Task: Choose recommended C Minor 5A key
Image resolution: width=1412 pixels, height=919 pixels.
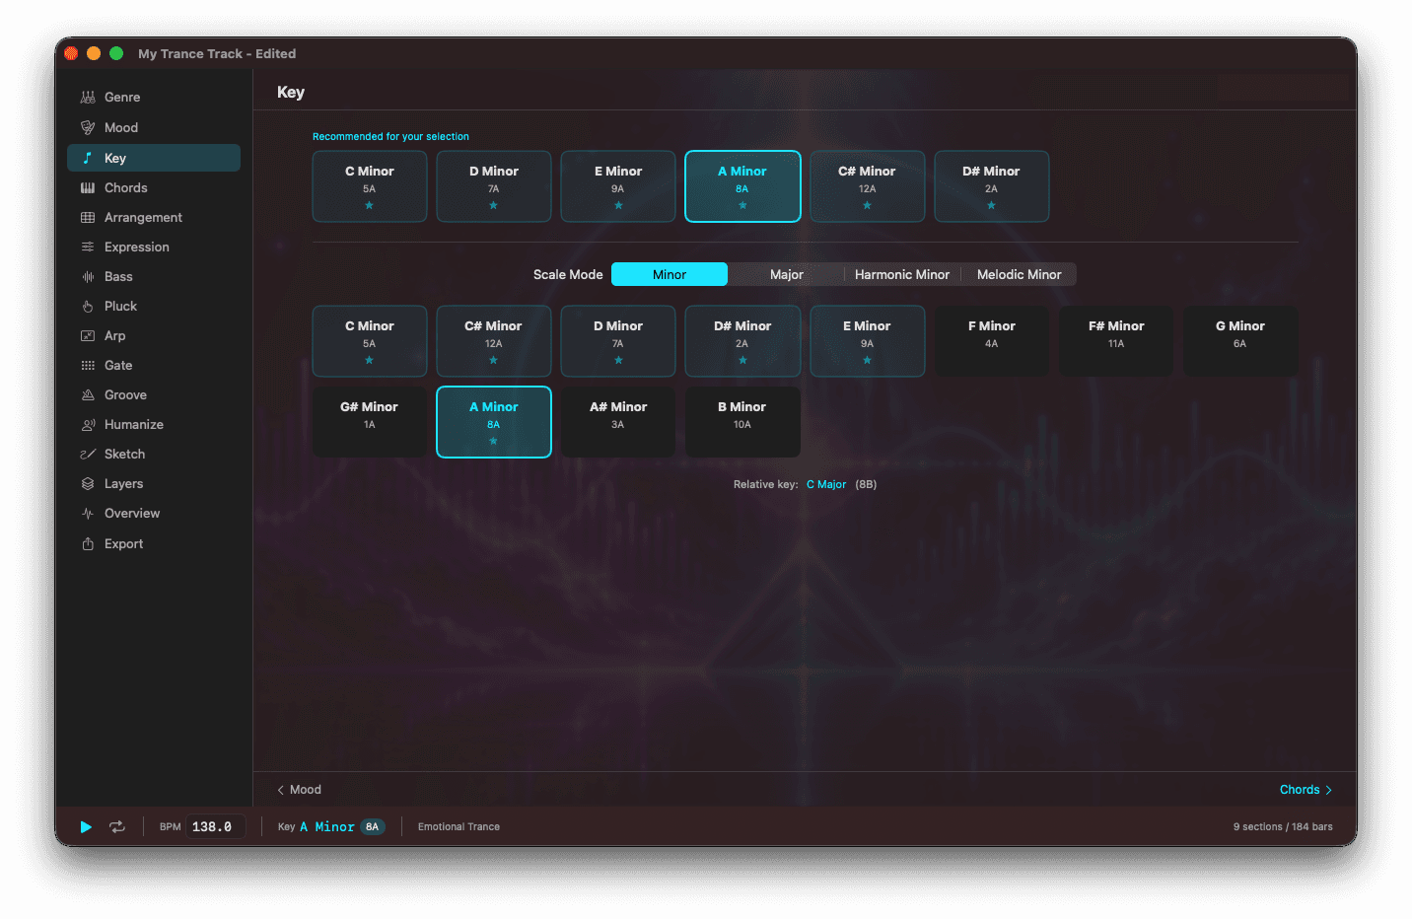Action: 370,186
